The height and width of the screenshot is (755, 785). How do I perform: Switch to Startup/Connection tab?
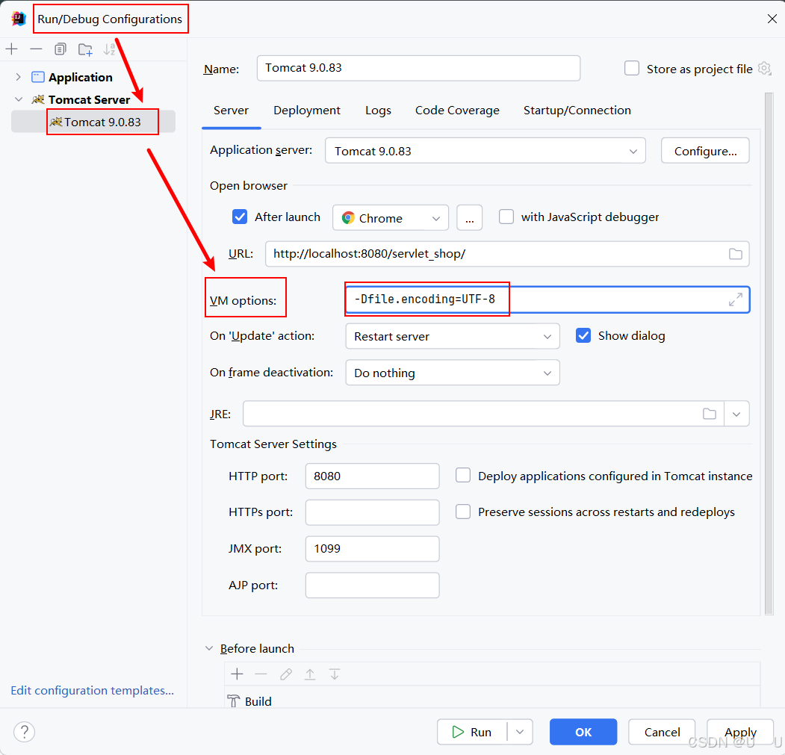point(577,110)
